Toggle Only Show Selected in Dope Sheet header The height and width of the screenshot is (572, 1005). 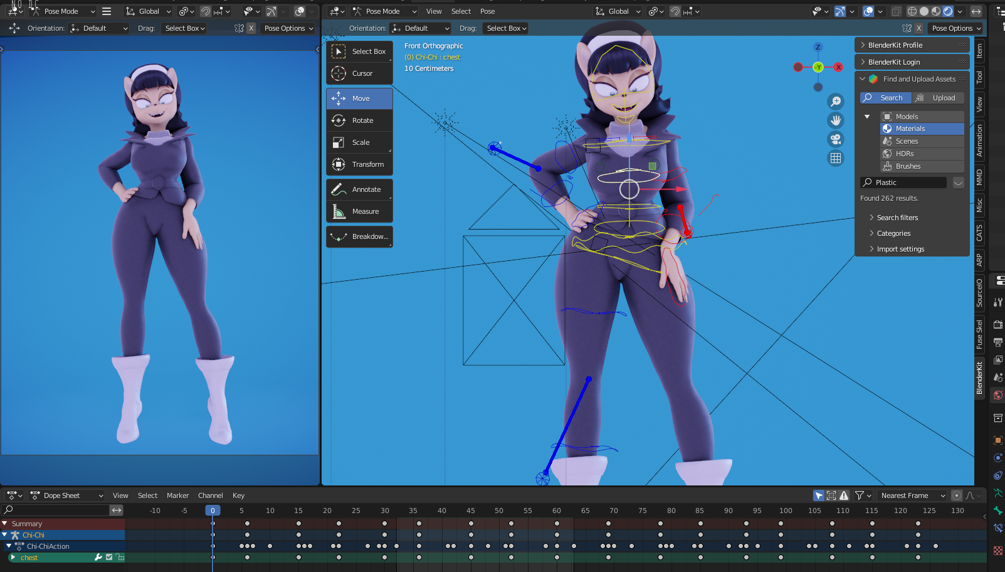click(x=819, y=495)
